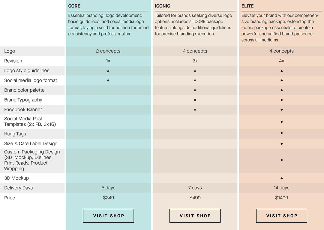The height and width of the screenshot is (230, 324).
Task: Click the $349 price for CORE
Action: pos(108,198)
